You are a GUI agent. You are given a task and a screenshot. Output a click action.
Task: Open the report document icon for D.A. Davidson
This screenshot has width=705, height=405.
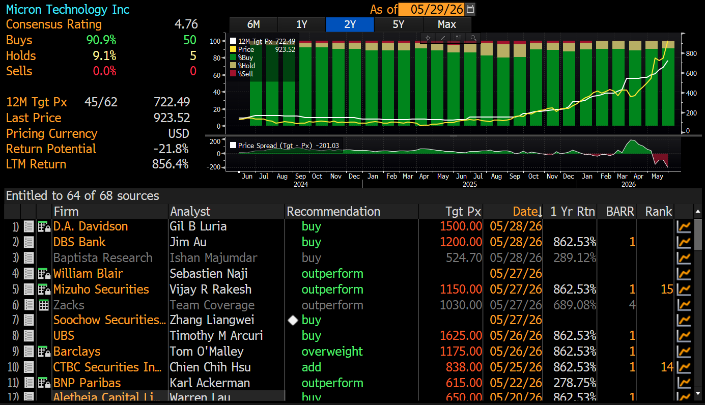coord(29,226)
